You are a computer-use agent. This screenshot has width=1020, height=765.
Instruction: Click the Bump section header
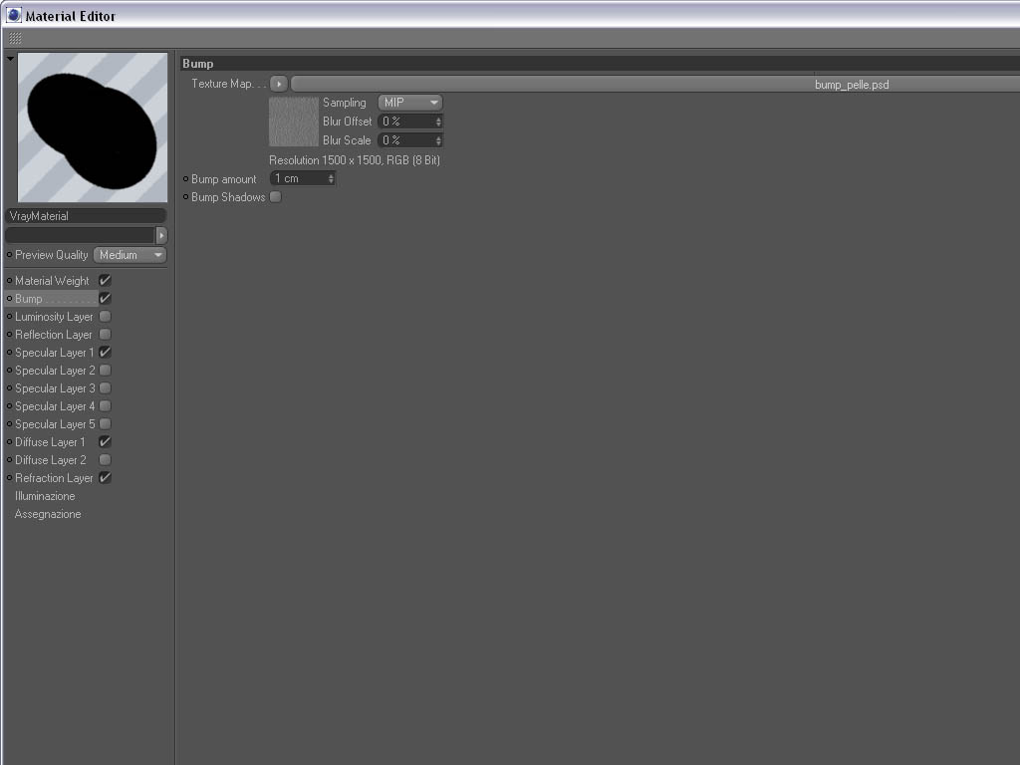point(600,63)
